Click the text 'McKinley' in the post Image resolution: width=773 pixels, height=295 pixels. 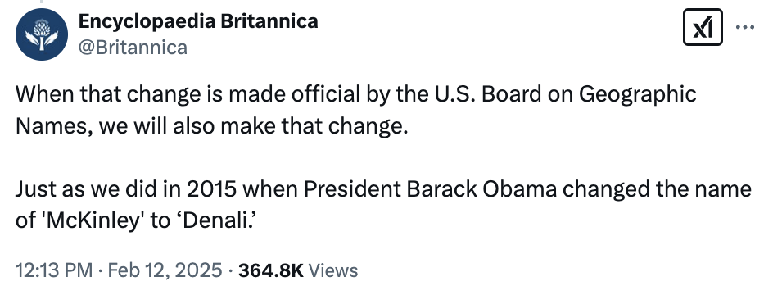point(90,221)
